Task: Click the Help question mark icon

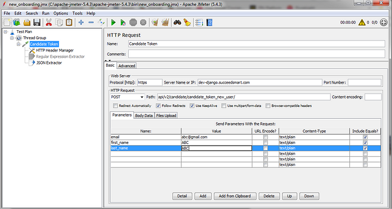Action: pos(209,22)
